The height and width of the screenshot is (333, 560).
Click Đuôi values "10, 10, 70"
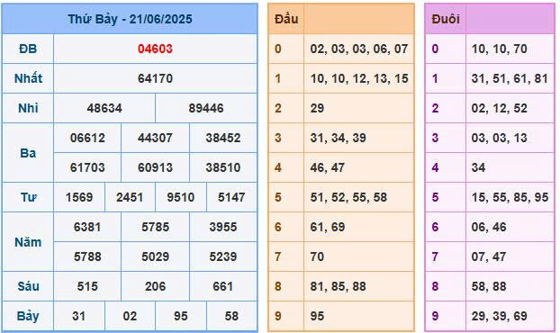tap(500, 49)
